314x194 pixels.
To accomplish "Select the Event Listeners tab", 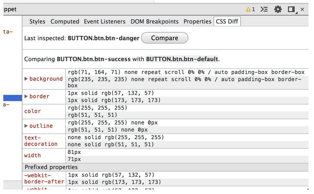I will (104, 21).
